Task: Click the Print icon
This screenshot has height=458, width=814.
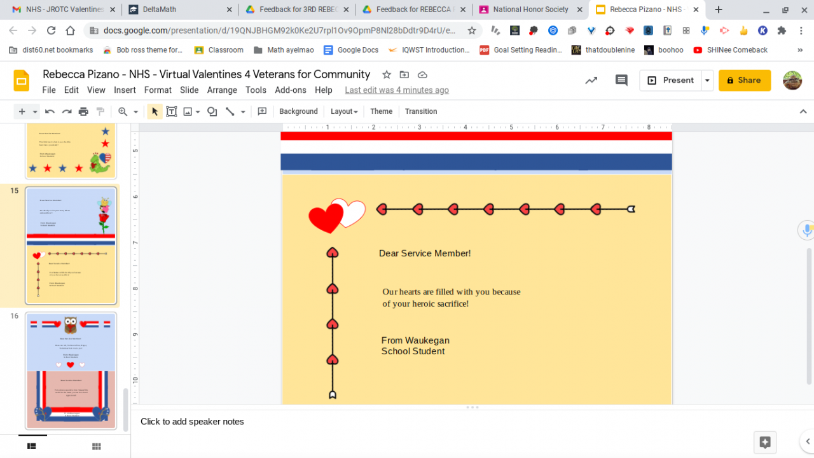Action: pos(83,111)
